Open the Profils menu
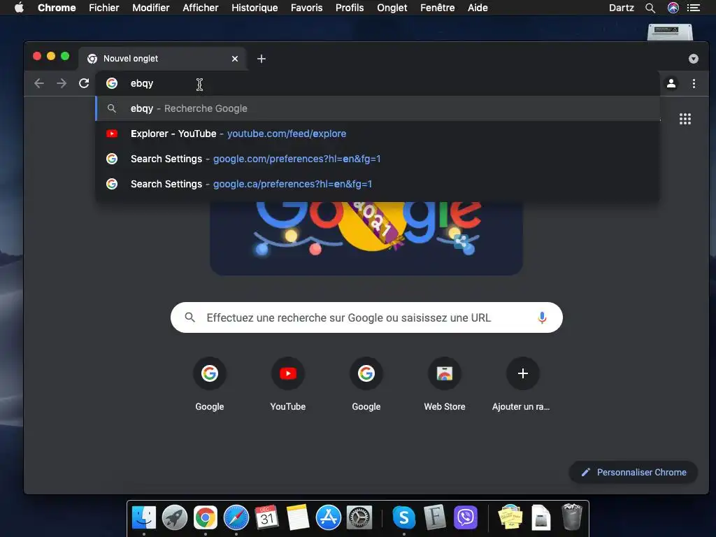Screen dimensions: 716x537 350,7
